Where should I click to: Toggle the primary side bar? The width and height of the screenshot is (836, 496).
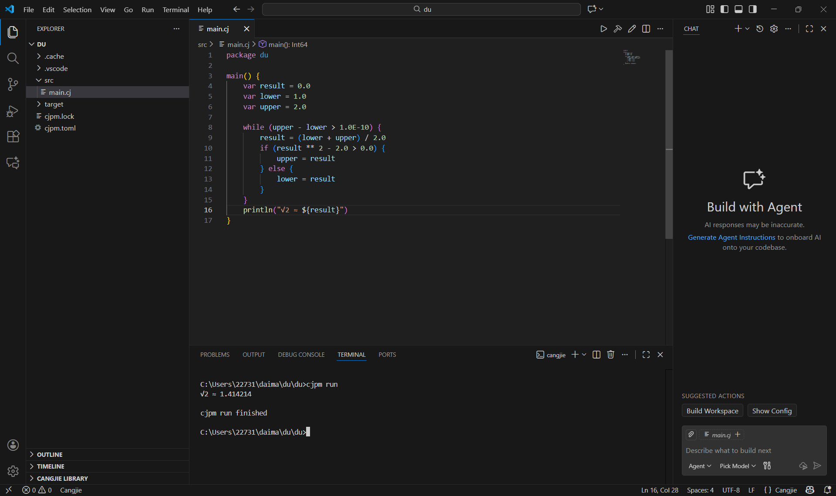click(x=725, y=9)
